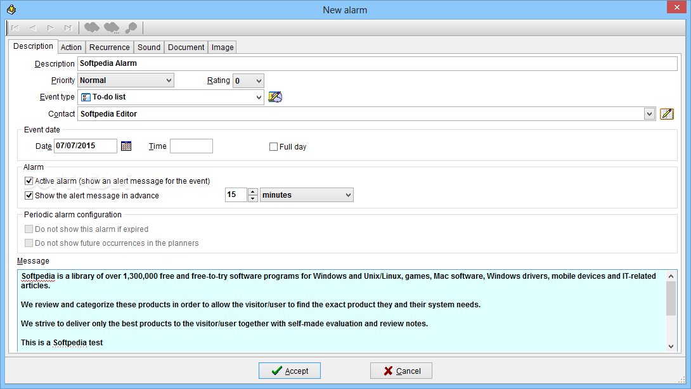This screenshot has width=691, height=389.
Task: Decrease advance time with down spinner
Action: coord(252,199)
